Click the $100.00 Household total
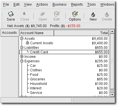This screenshot has height=106, width=118. (x=101, y=84)
